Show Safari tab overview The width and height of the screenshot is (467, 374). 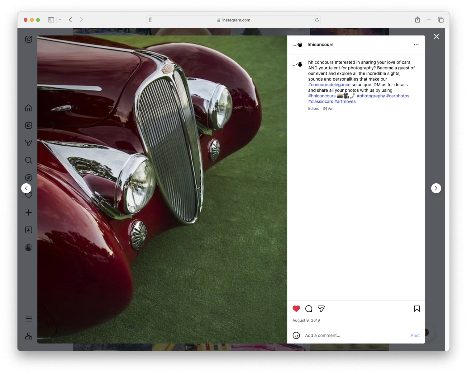pyautogui.click(x=441, y=20)
